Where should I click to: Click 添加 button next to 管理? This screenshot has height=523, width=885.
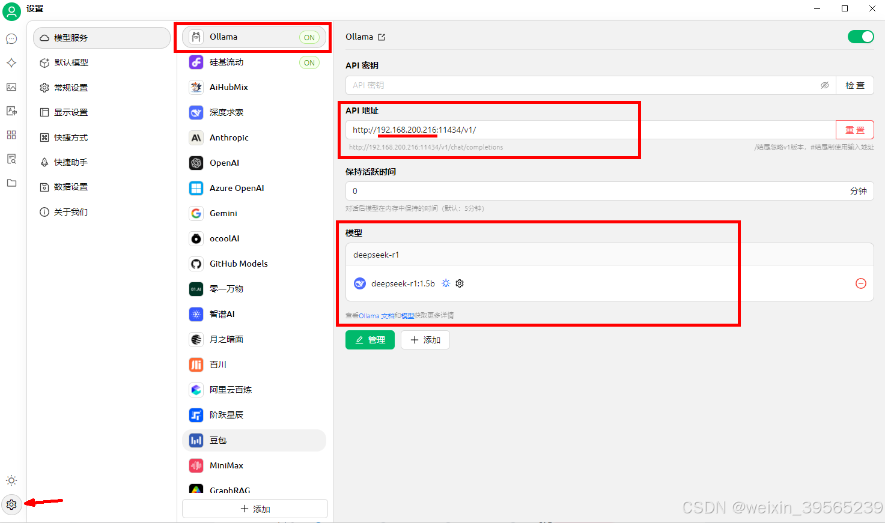[x=425, y=340]
